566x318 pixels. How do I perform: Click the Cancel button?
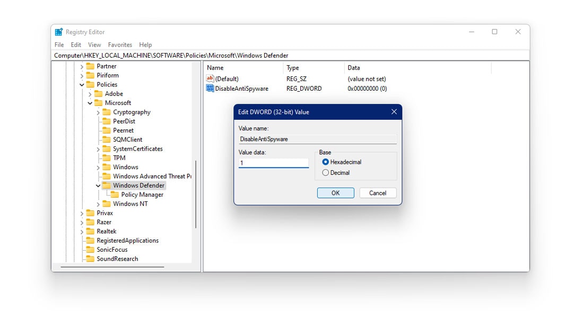(x=378, y=192)
